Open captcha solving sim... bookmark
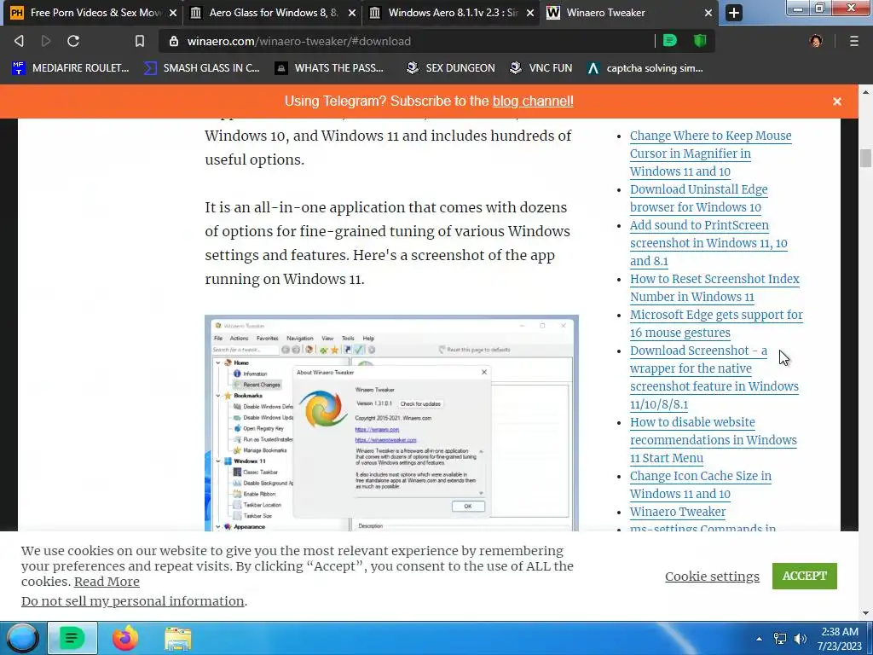Screen dimensions: 873x655 [x=645, y=68]
